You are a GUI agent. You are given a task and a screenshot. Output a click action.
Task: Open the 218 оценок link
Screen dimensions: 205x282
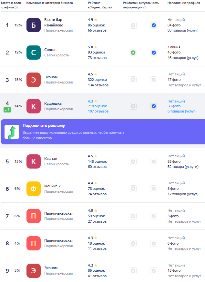97,106
